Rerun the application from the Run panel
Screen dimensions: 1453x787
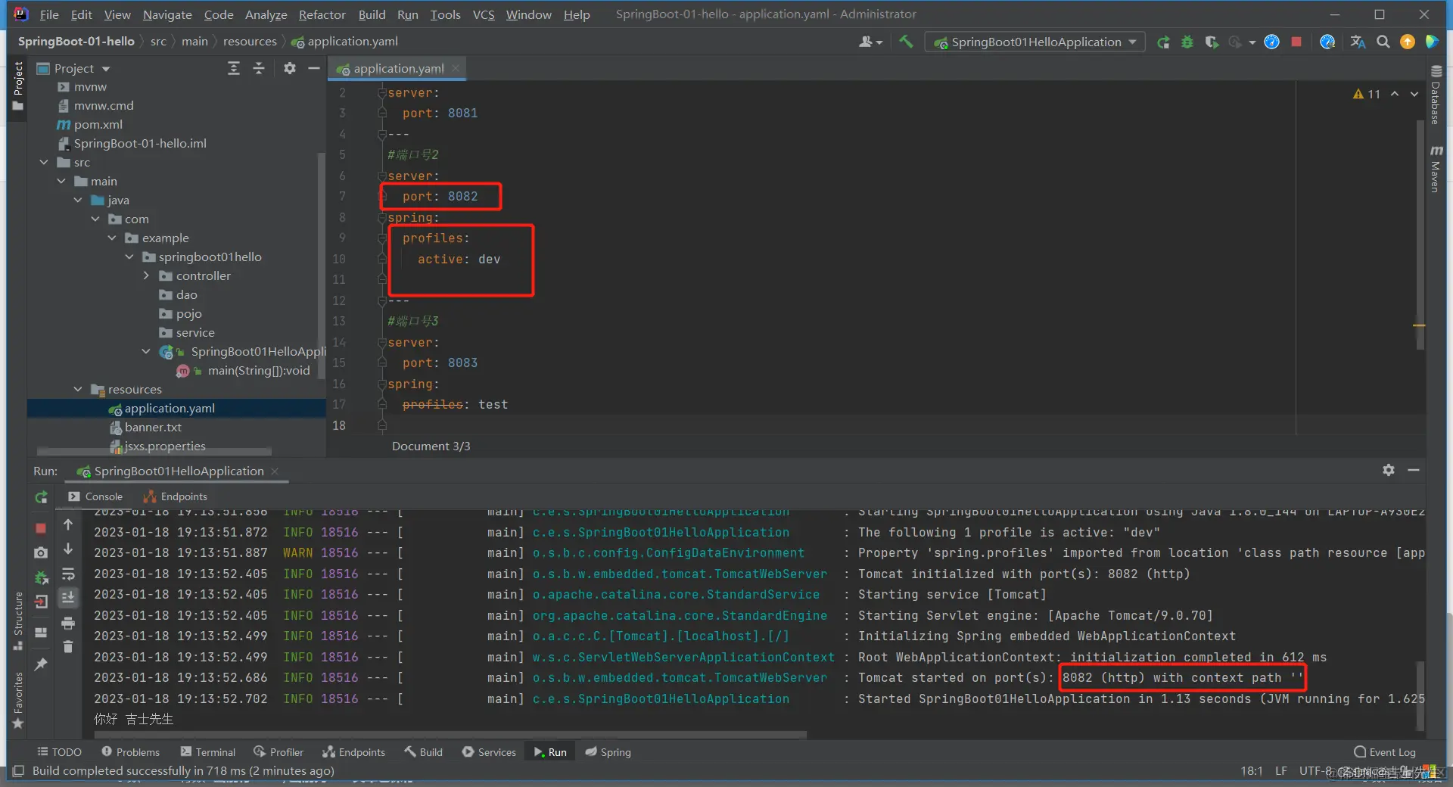click(x=41, y=497)
